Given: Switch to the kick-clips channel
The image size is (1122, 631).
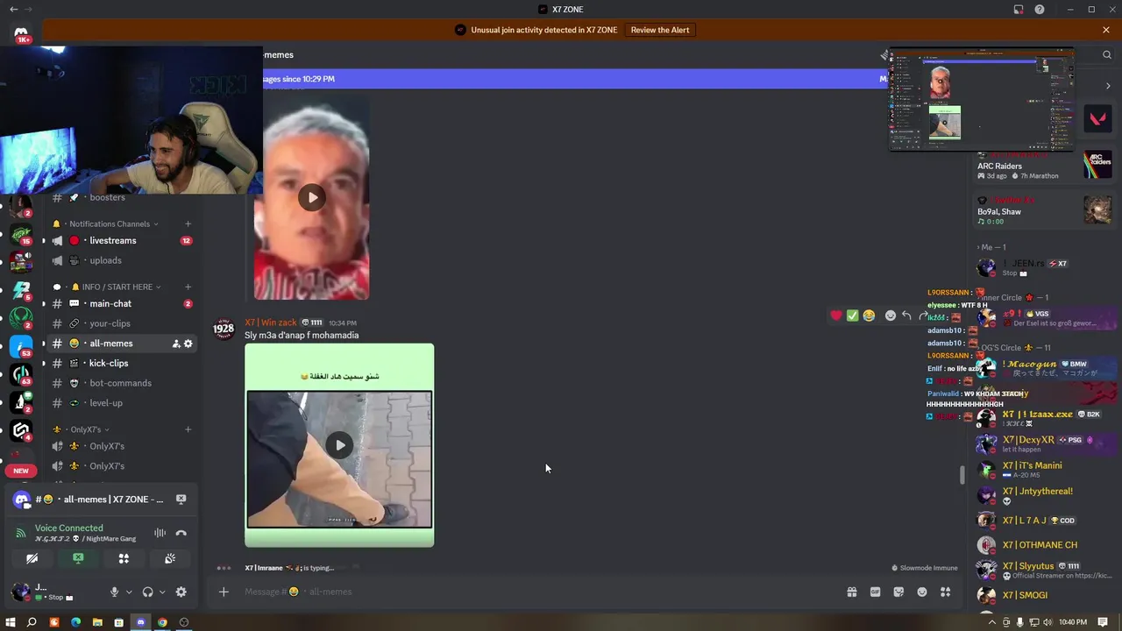Looking at the screenshot, I should [122, 363].
